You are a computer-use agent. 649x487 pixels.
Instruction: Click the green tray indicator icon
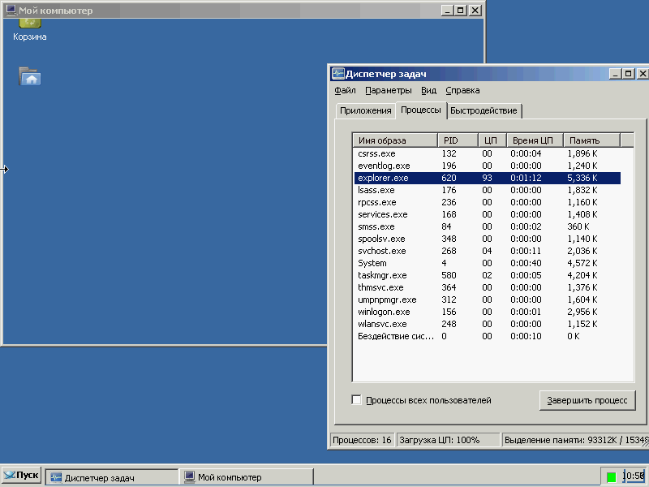(611, 477)
